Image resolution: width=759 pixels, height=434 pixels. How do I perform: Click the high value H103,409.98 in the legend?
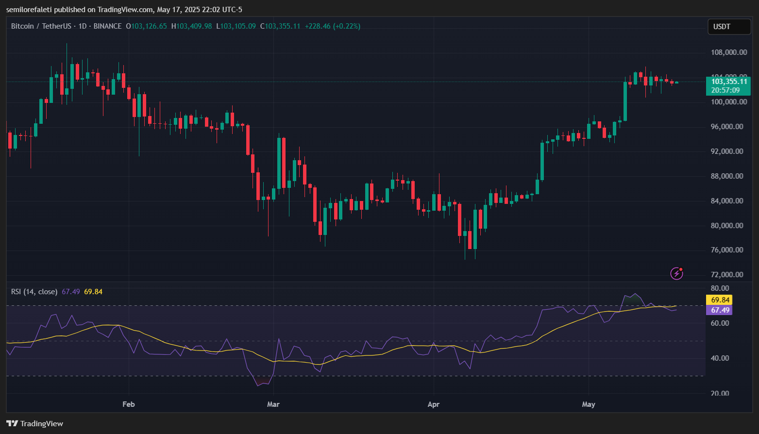191,26
